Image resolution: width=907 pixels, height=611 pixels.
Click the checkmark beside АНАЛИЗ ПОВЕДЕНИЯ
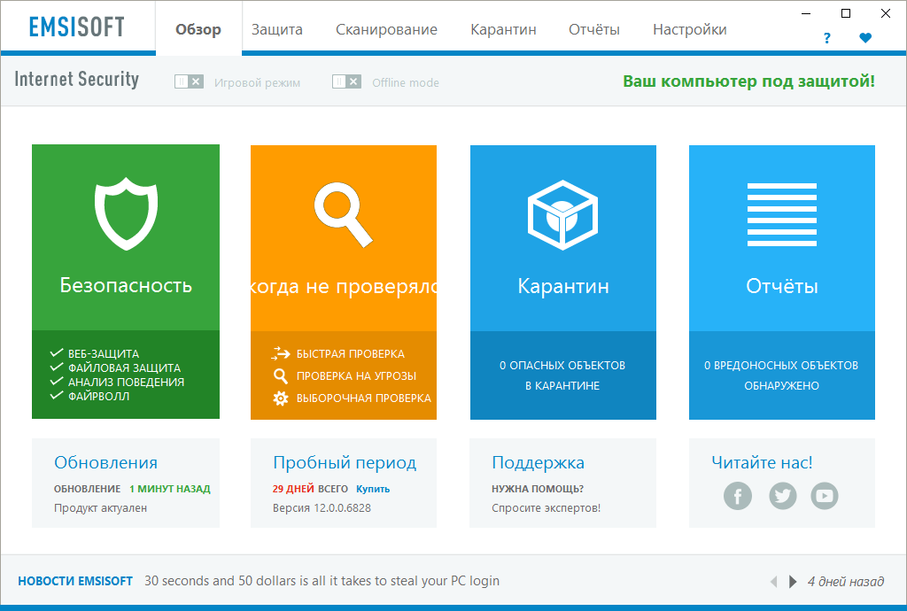tap(56, 382)
